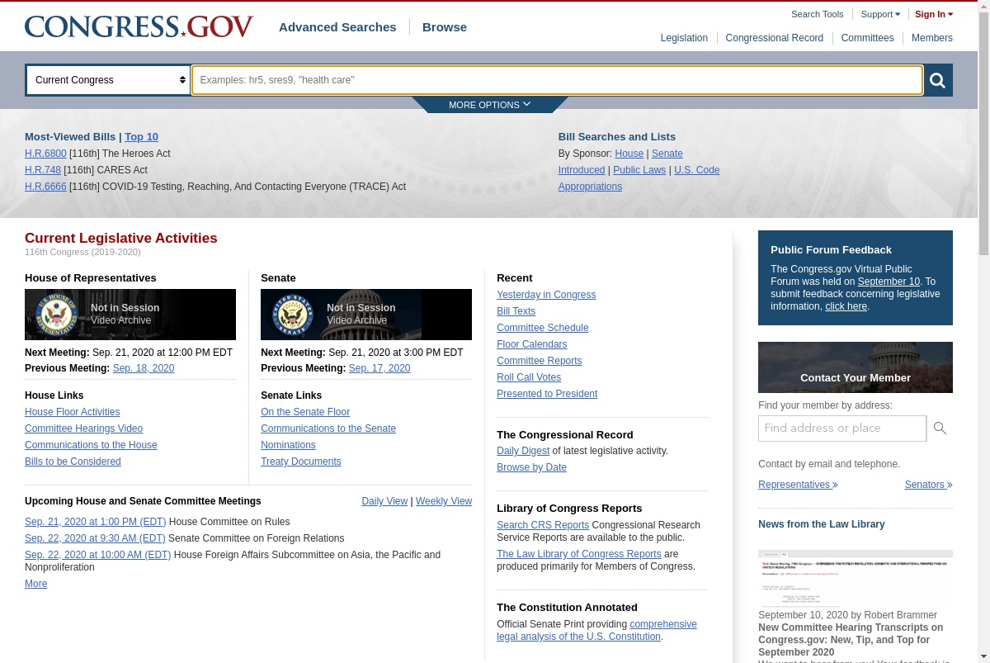Open Advanced Searches
990x663 pixels.
click(x=337, y=26)
